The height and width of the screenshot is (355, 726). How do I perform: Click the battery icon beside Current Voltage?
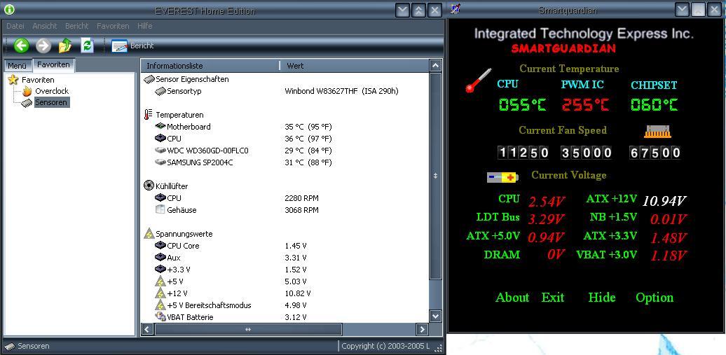[503, 177]
